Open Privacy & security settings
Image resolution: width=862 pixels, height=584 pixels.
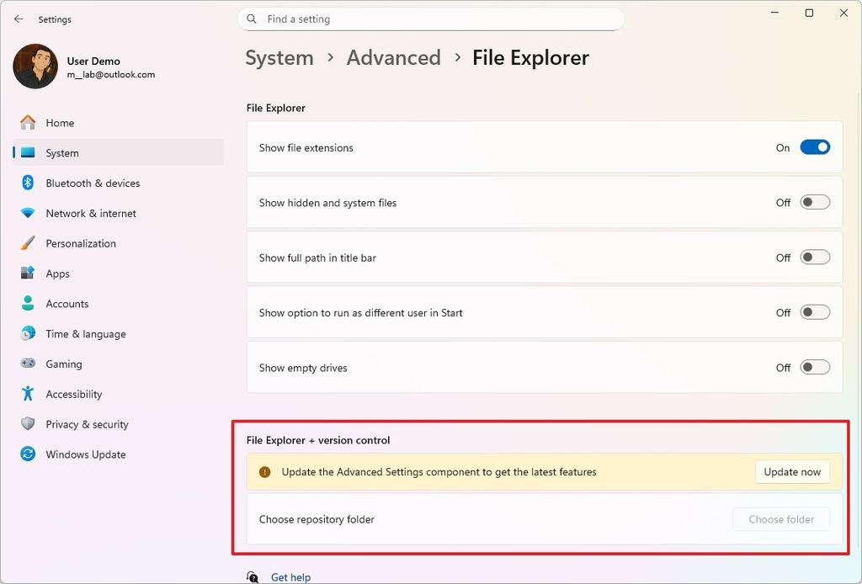pos(87,424)
